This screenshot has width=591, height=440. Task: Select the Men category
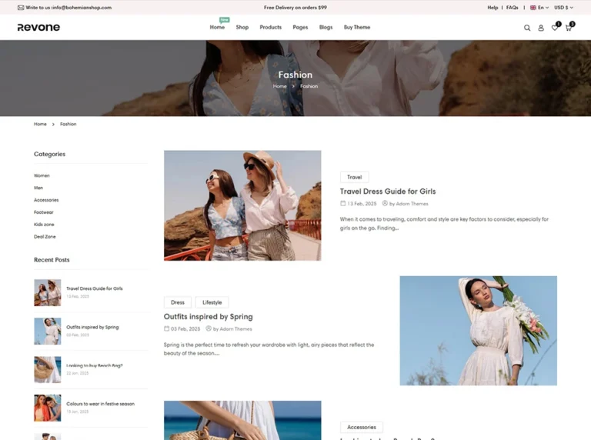point(38,188)
